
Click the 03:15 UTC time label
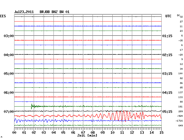[x=167, y=74]
